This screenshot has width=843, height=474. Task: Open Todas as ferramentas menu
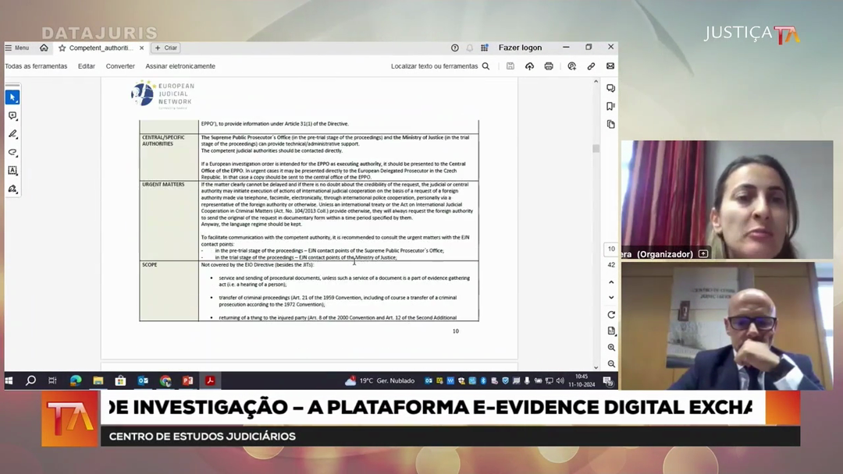tap(36, 66)
